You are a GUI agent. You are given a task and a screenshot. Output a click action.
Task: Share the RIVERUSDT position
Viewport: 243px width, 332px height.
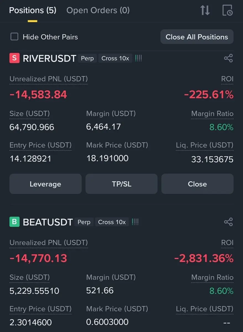click(x=228, y=58)
